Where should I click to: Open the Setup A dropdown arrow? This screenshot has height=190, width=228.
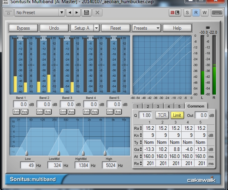click(x=97, y=28)
